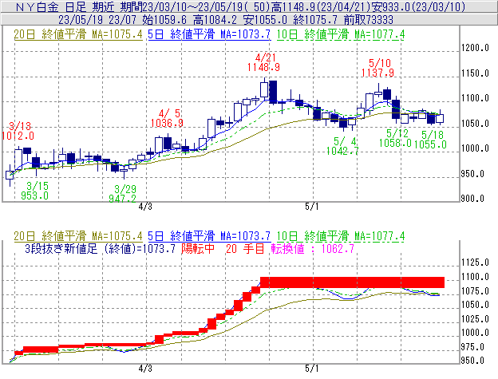Click the 高1084.2 daily high value

tap(215, 20)
